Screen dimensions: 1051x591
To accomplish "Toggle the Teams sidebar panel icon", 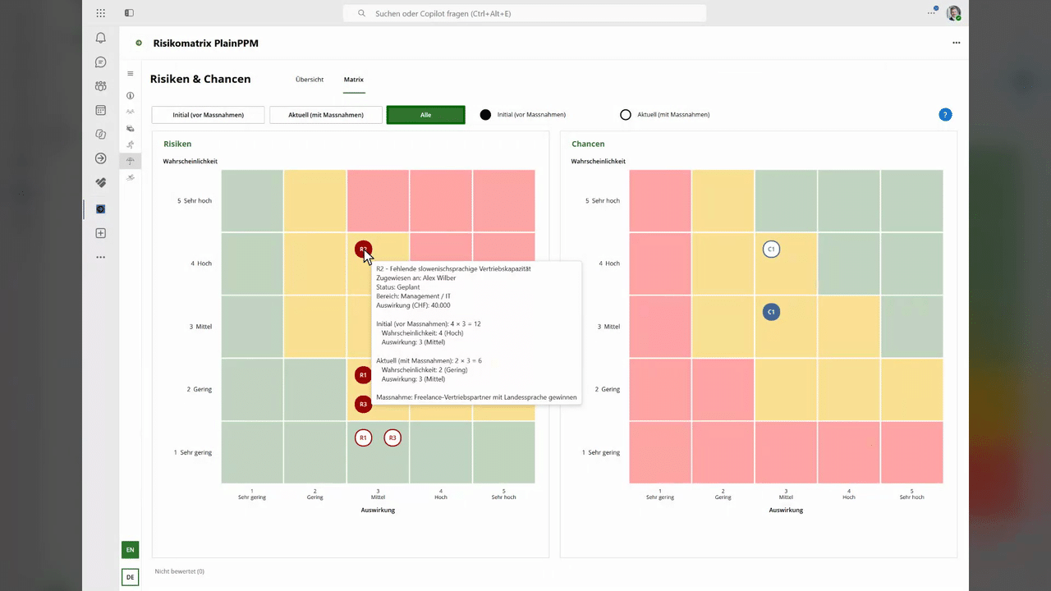I will [129, 13].
